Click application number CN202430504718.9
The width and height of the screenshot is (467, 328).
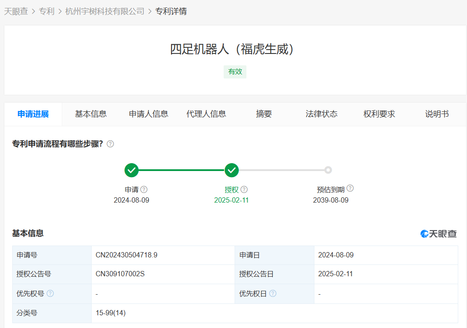[126, 255]
